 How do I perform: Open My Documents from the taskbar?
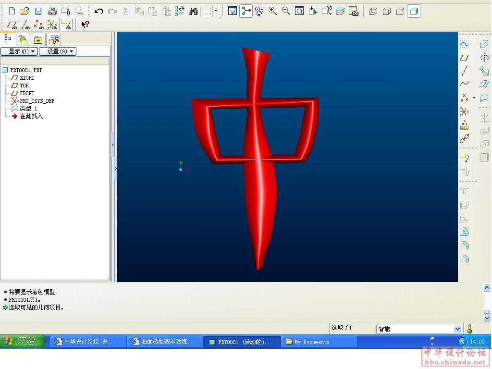(319, 342)
